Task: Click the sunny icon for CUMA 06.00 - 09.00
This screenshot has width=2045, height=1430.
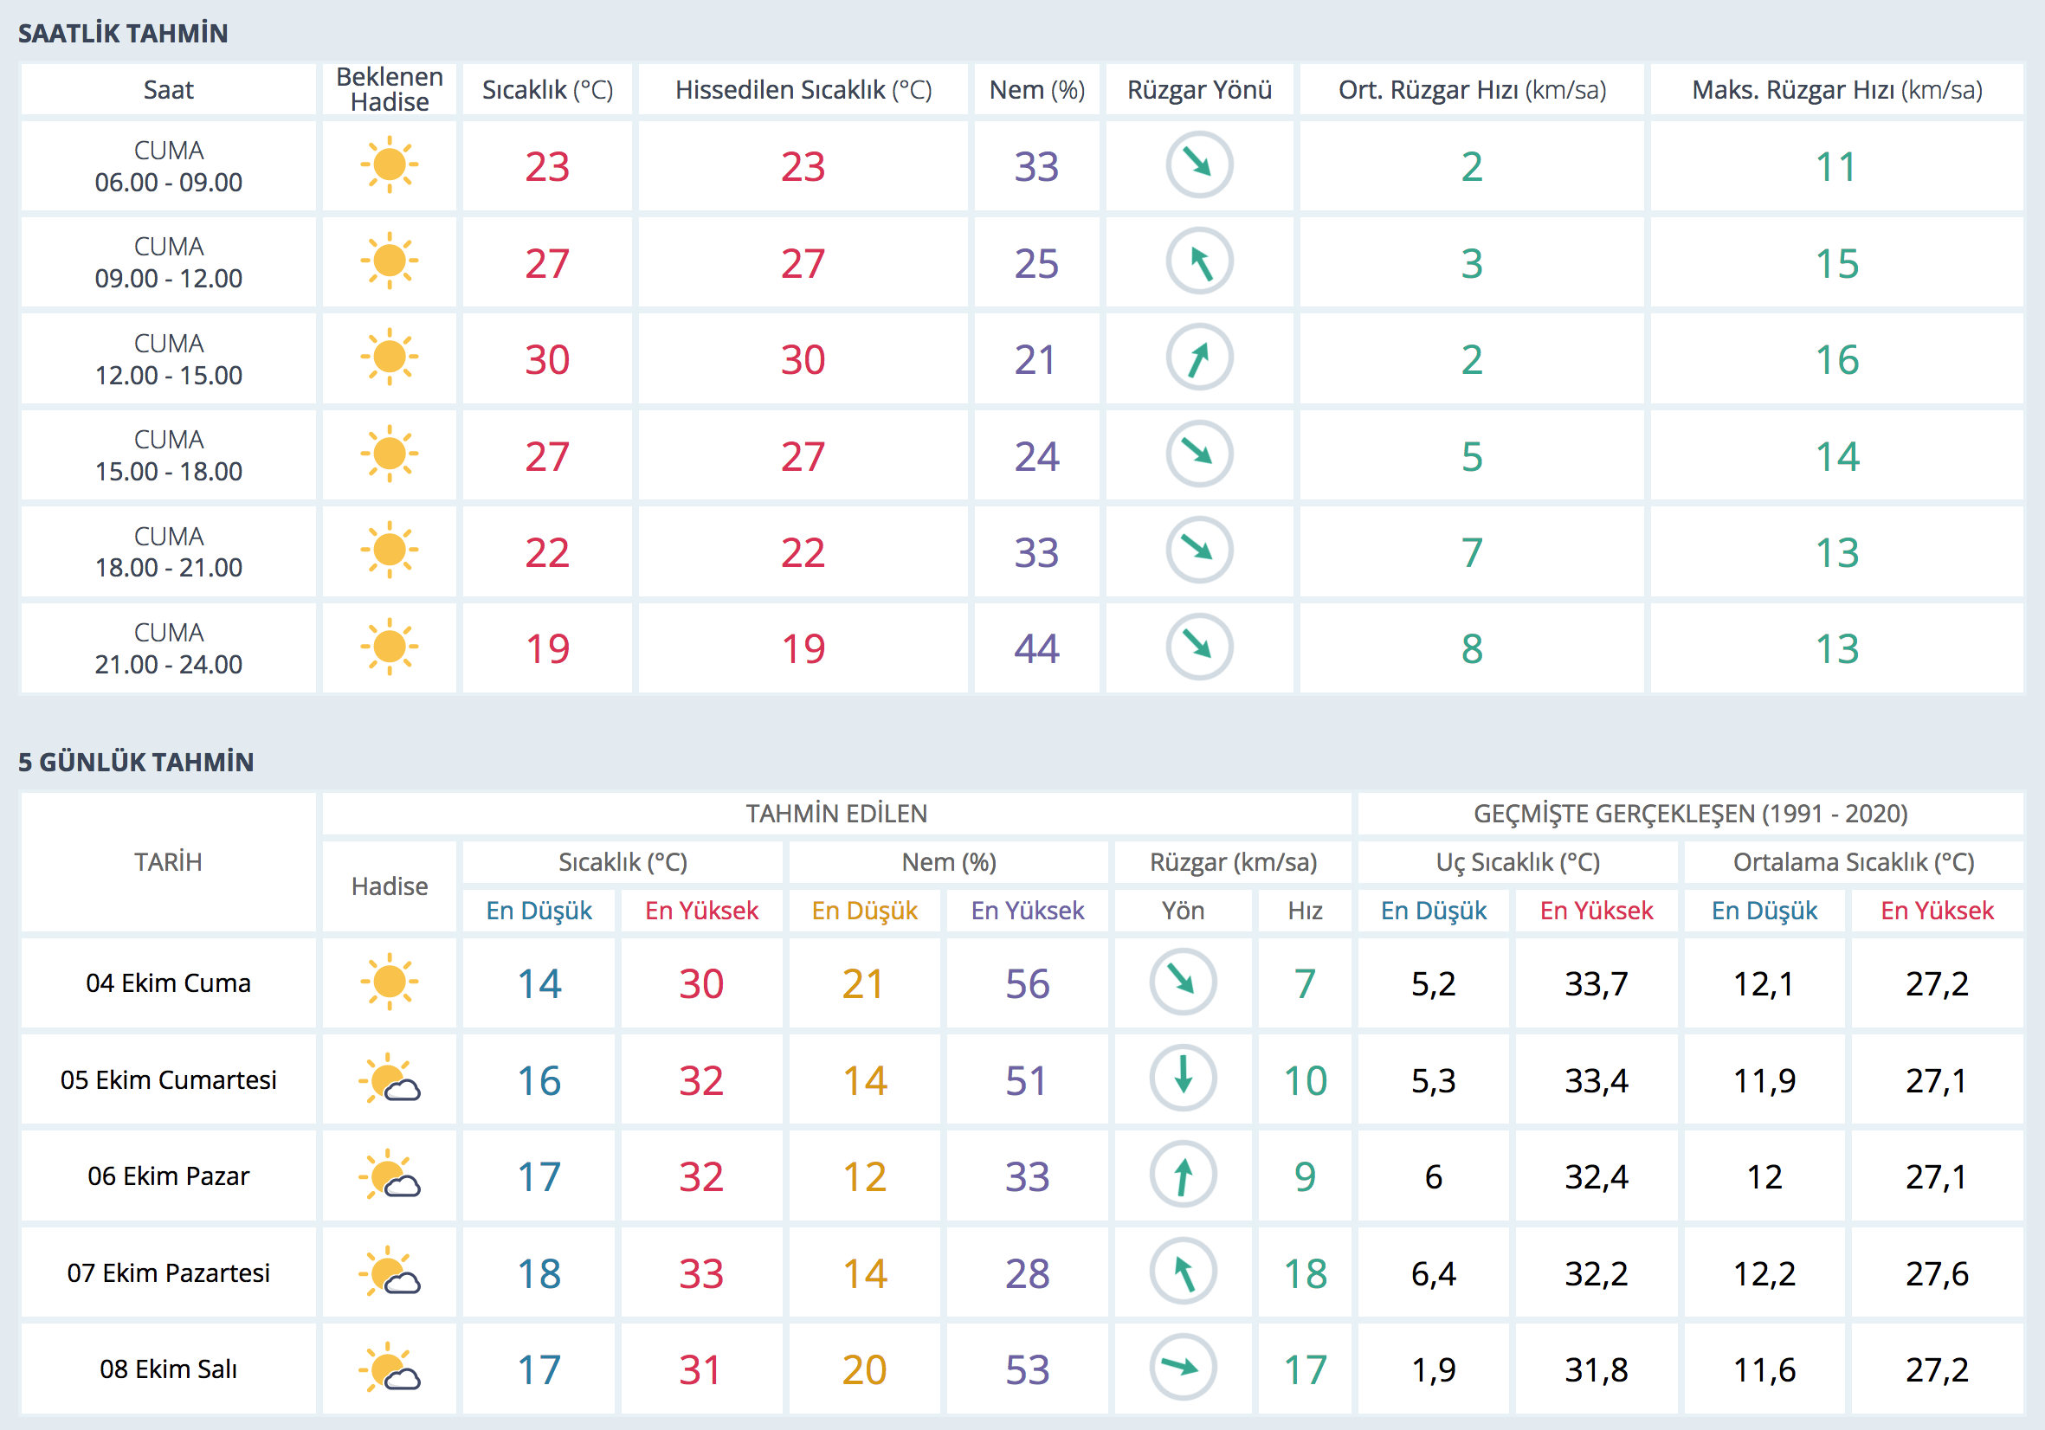Action: click(390, 165)
